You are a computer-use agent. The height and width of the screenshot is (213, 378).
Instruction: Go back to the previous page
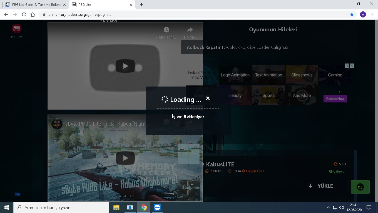pos(6,14)
